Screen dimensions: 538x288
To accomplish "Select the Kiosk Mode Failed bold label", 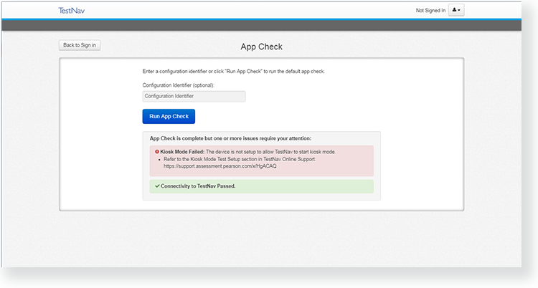I will coord(182,152).
